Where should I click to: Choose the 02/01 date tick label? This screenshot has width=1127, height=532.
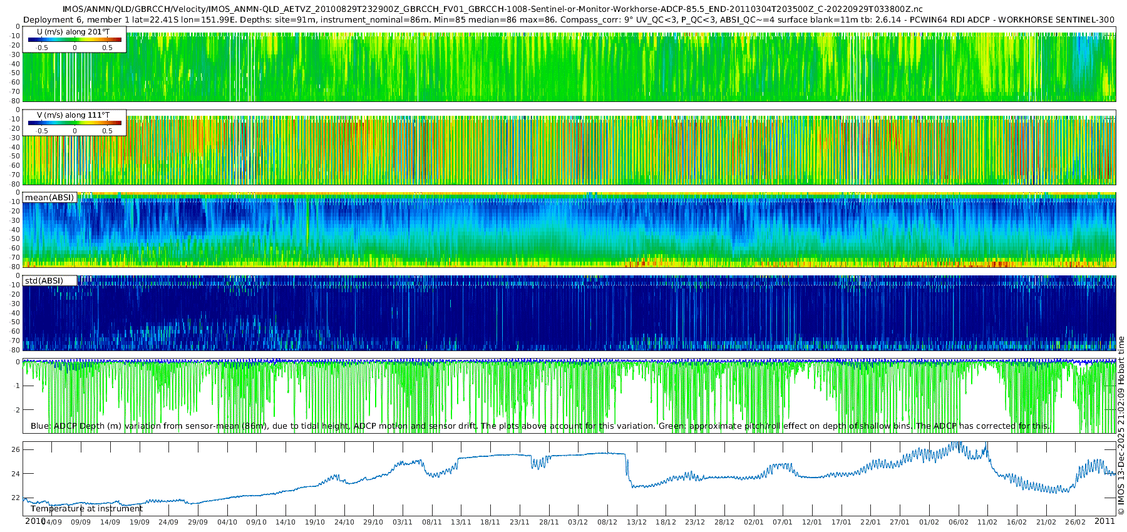(753, 522)
